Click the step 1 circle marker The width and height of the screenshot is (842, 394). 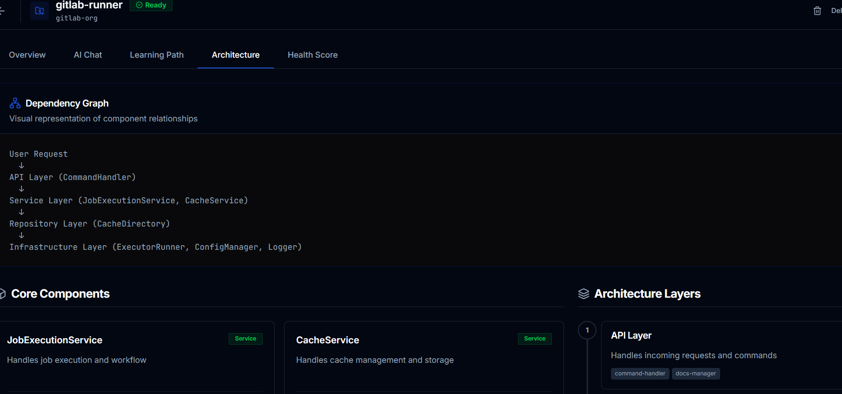587,330
